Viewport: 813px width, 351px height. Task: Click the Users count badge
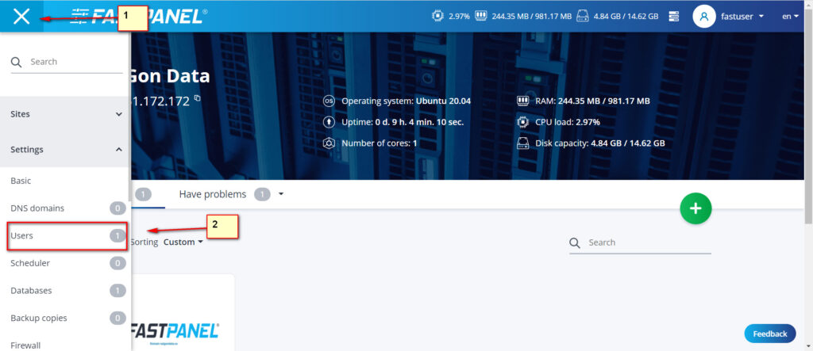pyautogui.click(x=118, y=236)
